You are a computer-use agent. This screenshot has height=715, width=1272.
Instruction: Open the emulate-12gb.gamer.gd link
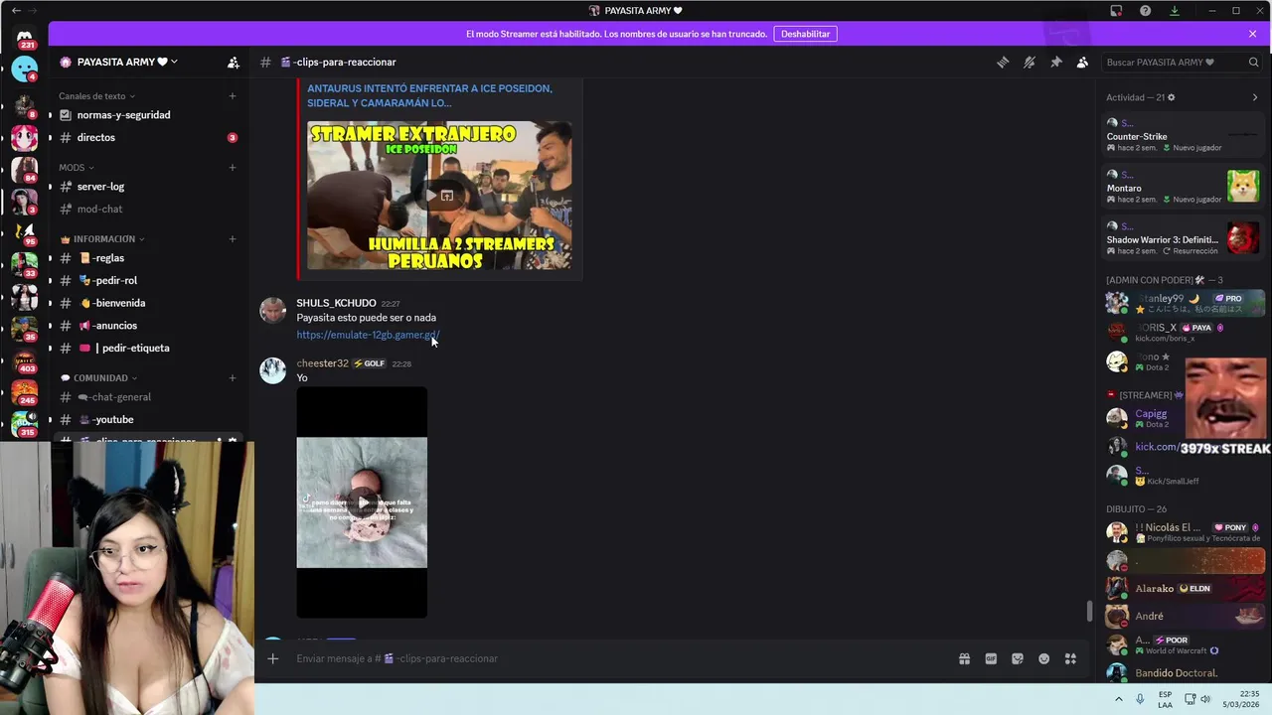point(368,335)
